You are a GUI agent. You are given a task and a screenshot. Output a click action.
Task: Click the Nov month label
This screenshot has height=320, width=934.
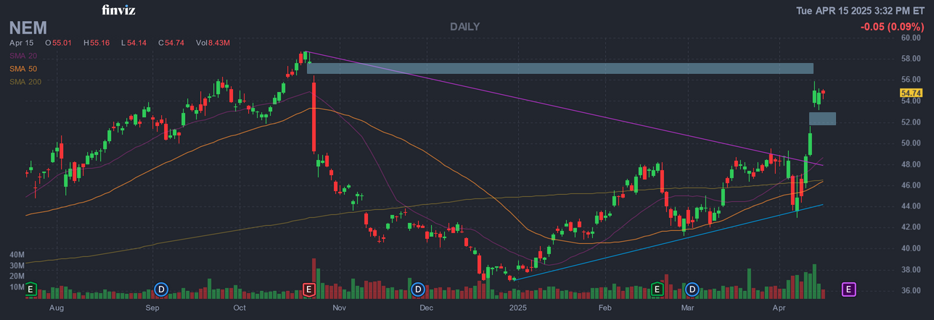tap(338, 308)
